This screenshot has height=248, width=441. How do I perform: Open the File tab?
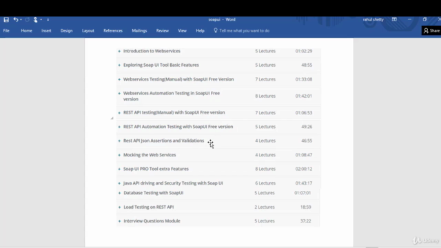click(6, 30)
